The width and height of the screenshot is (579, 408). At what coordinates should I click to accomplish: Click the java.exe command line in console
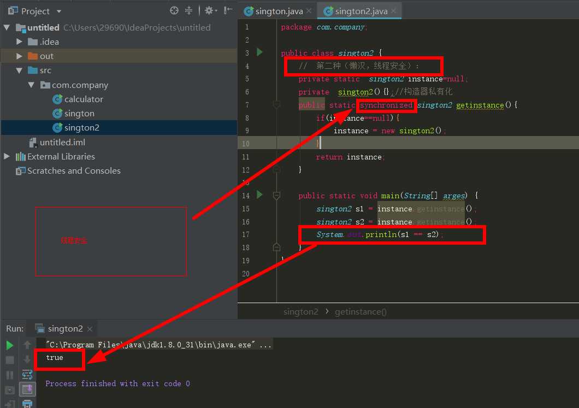click(x=159, y=345)
